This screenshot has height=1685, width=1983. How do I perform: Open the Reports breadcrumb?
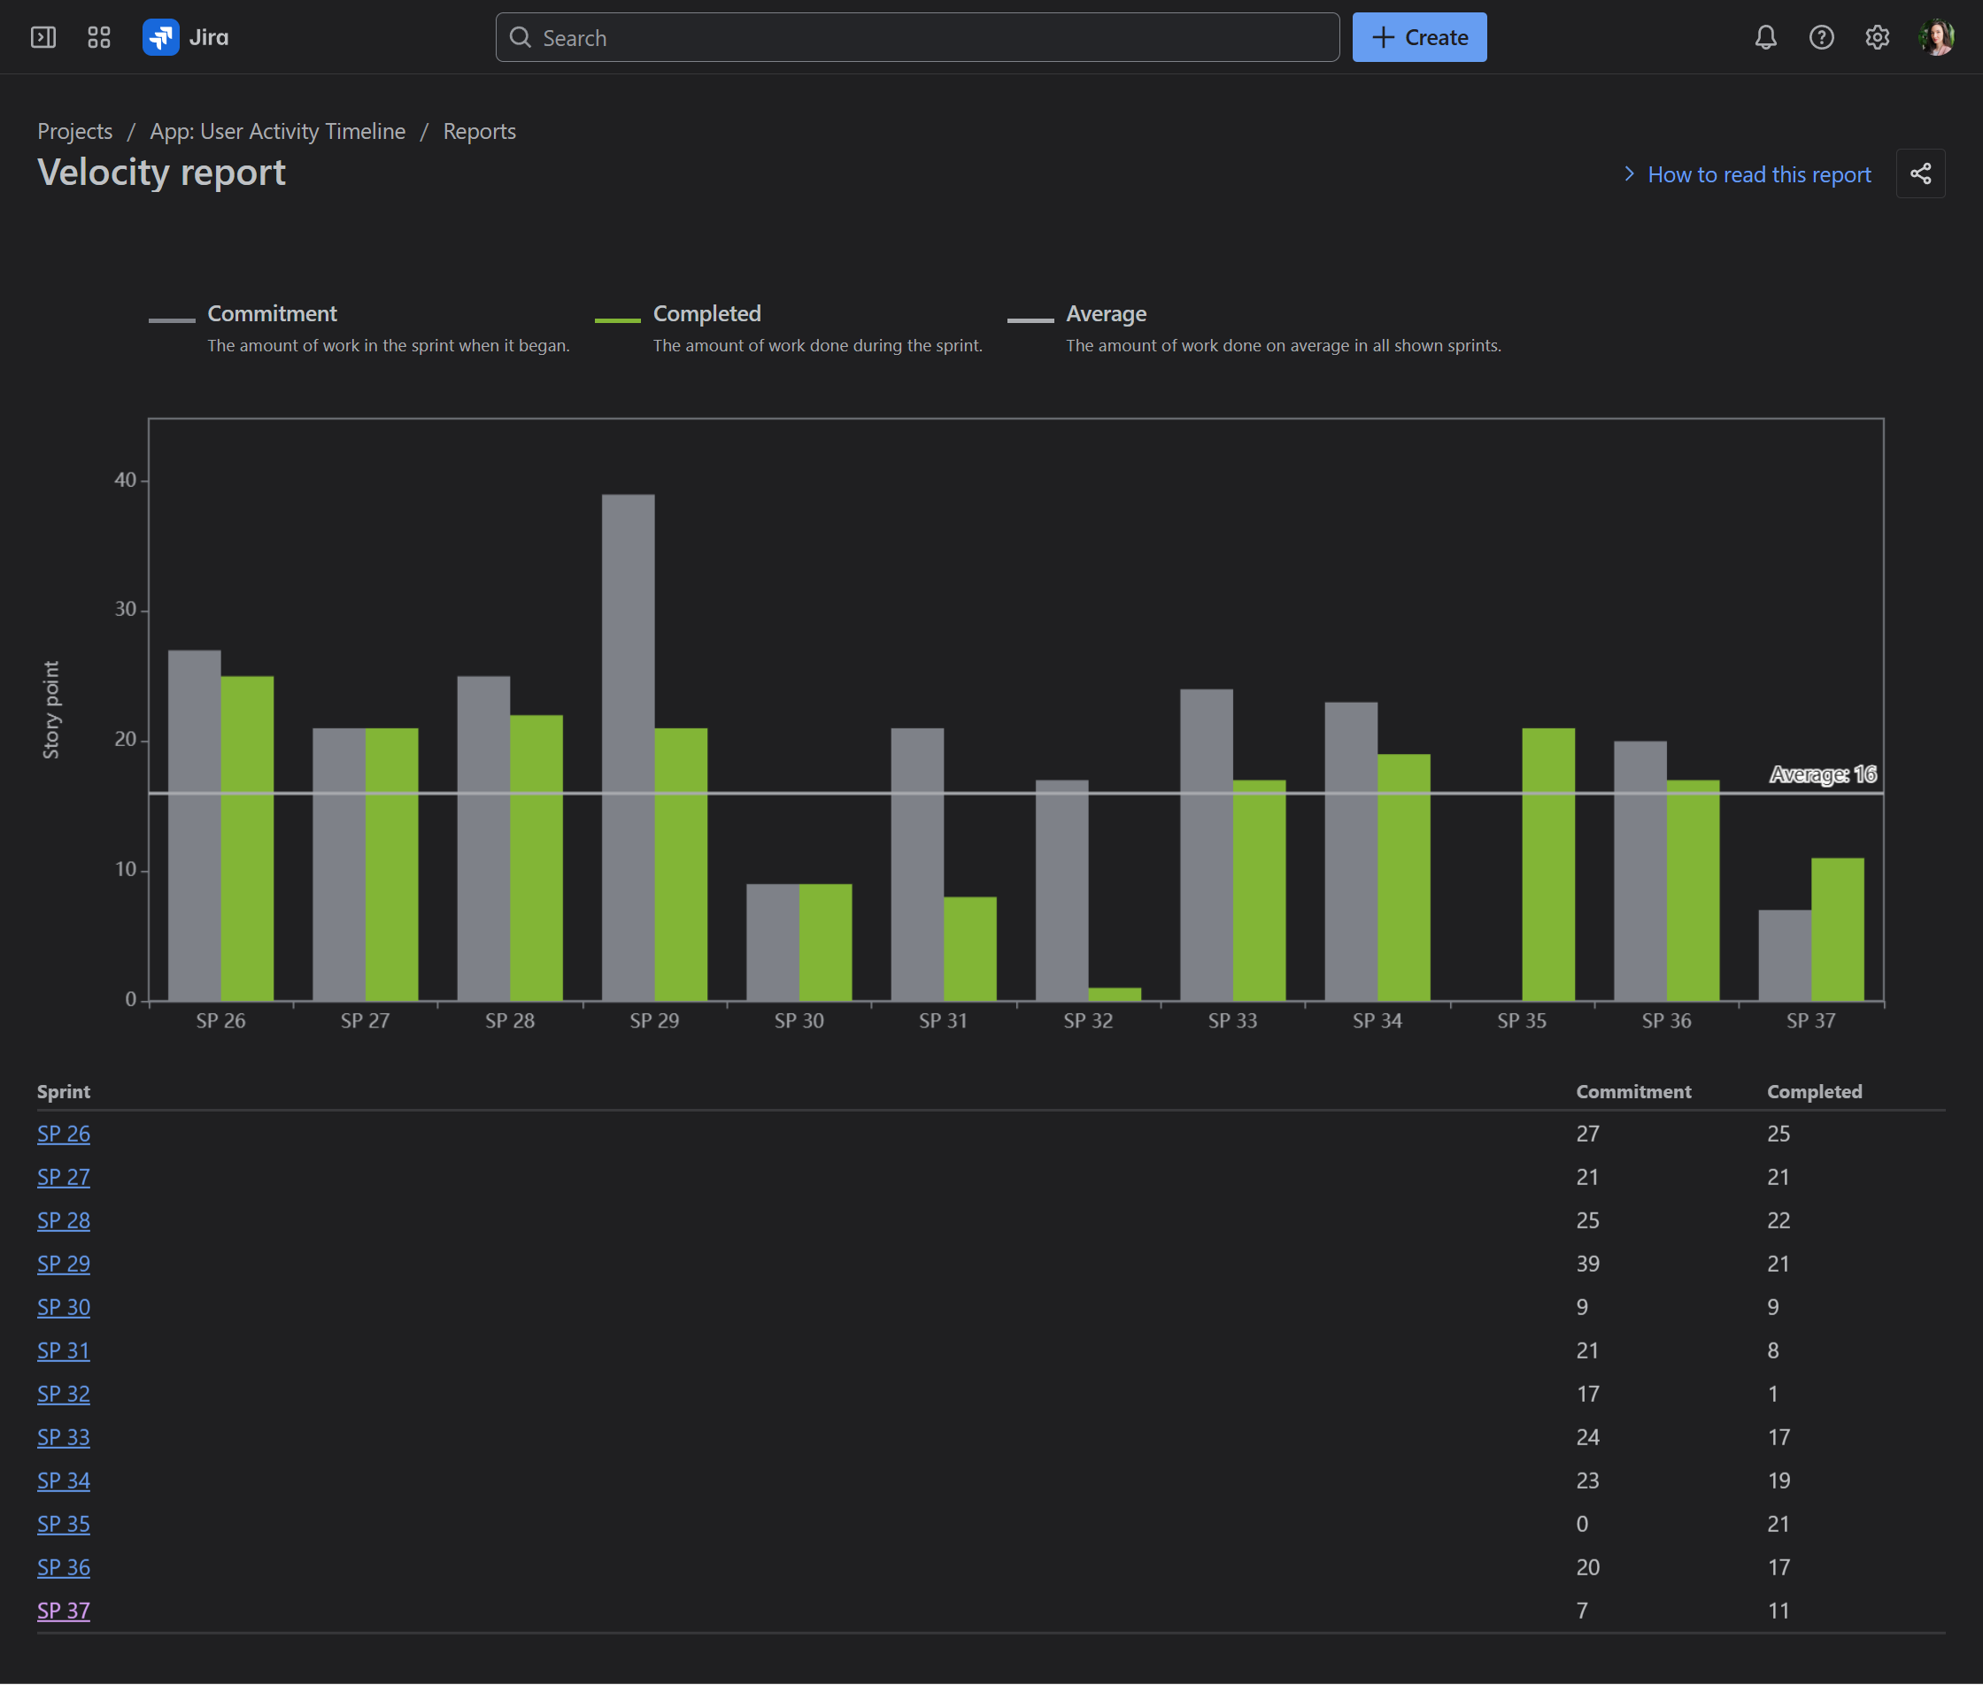(479, 131)
